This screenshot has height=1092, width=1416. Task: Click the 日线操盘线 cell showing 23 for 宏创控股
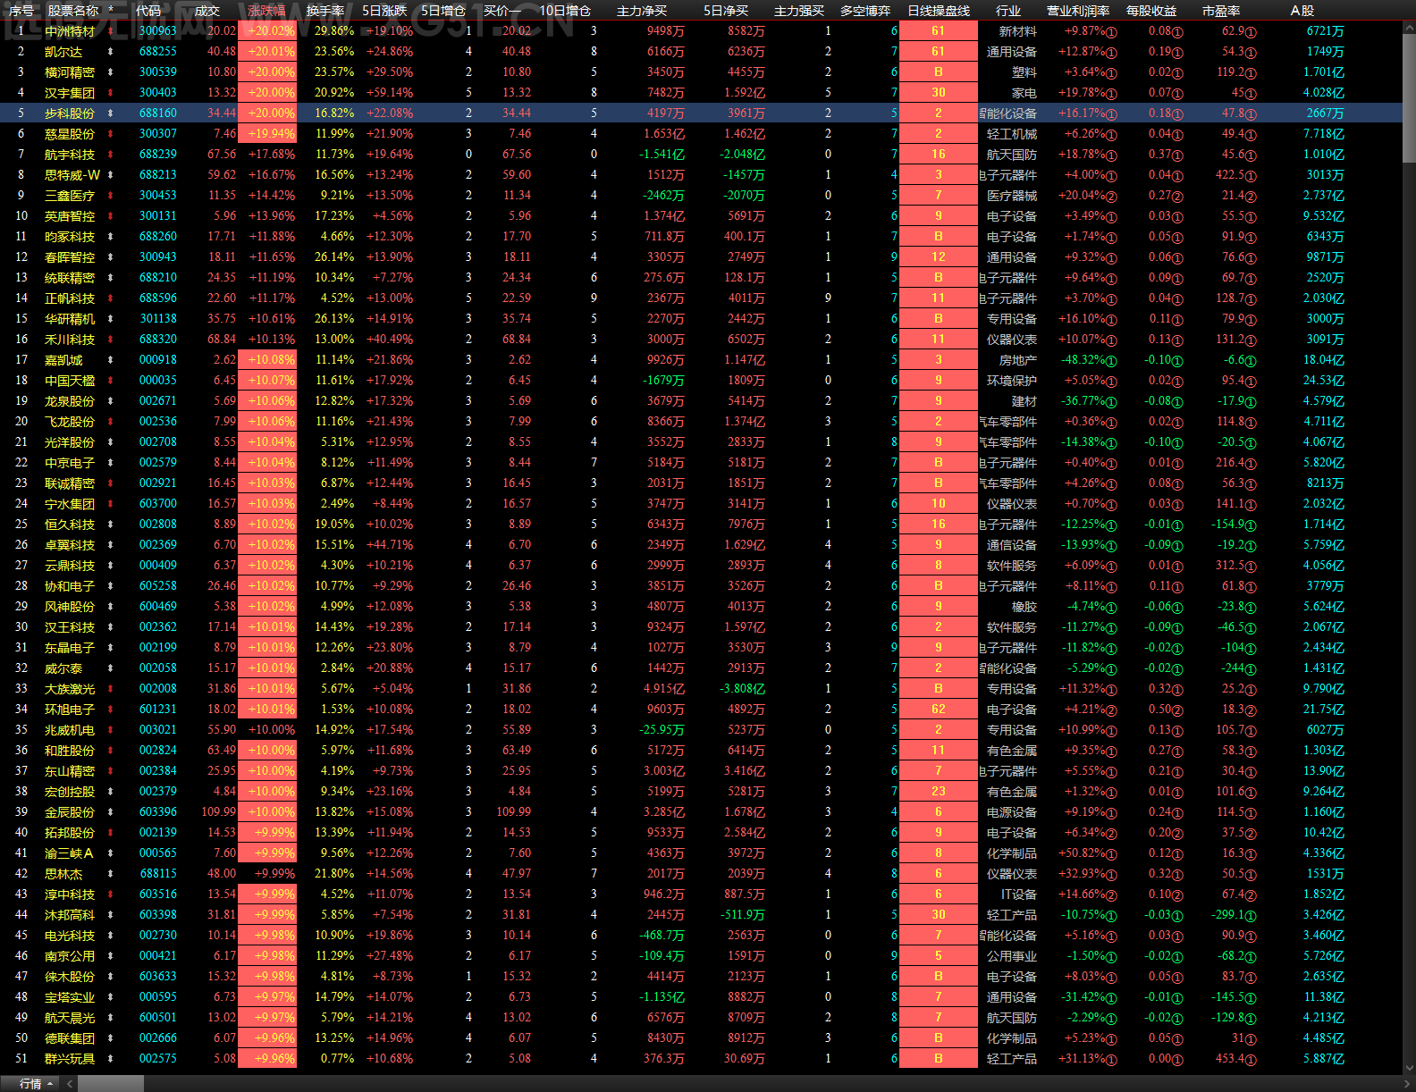click(939, 792)
